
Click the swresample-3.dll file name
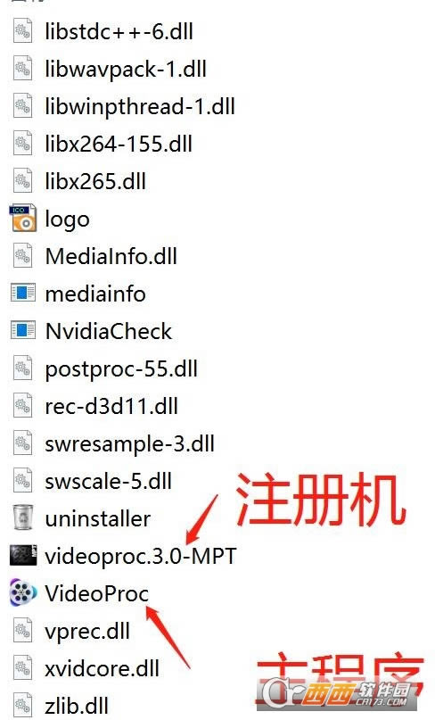(x=129, y=444)
